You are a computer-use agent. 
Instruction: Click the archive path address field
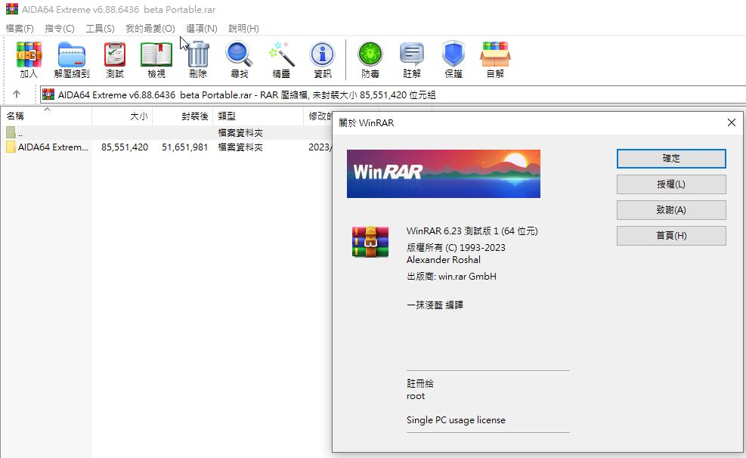(x=393, y=94)
